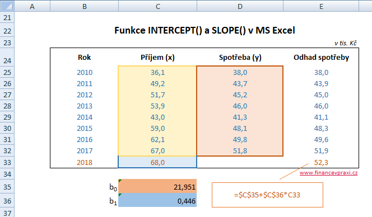Click the 'Rok' column heading
Screen dimensions: 372x217
pyautogui.click(x=84, y=58)
